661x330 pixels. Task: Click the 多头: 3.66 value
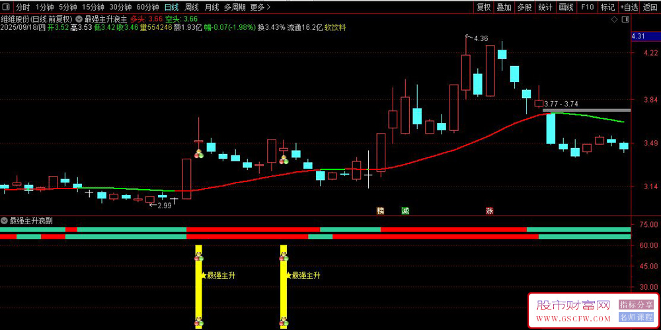click(146, 19)
